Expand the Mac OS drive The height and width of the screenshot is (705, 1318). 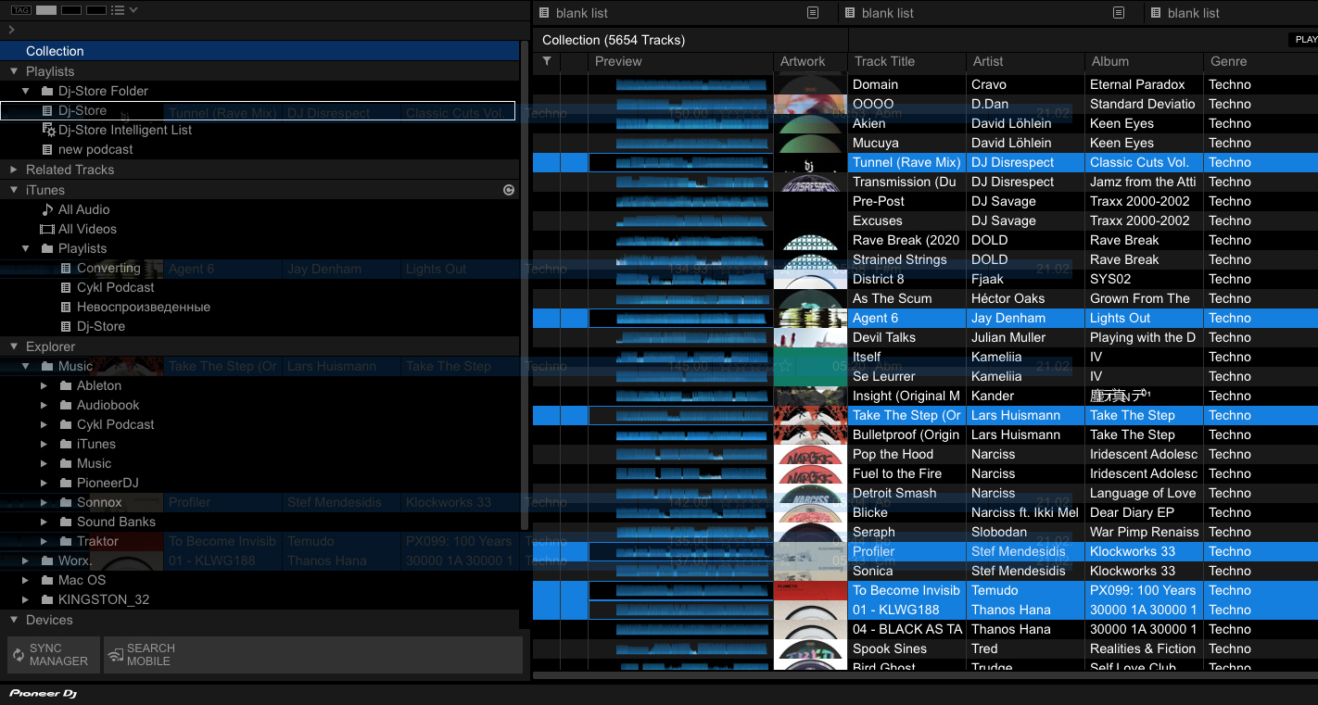26,580
